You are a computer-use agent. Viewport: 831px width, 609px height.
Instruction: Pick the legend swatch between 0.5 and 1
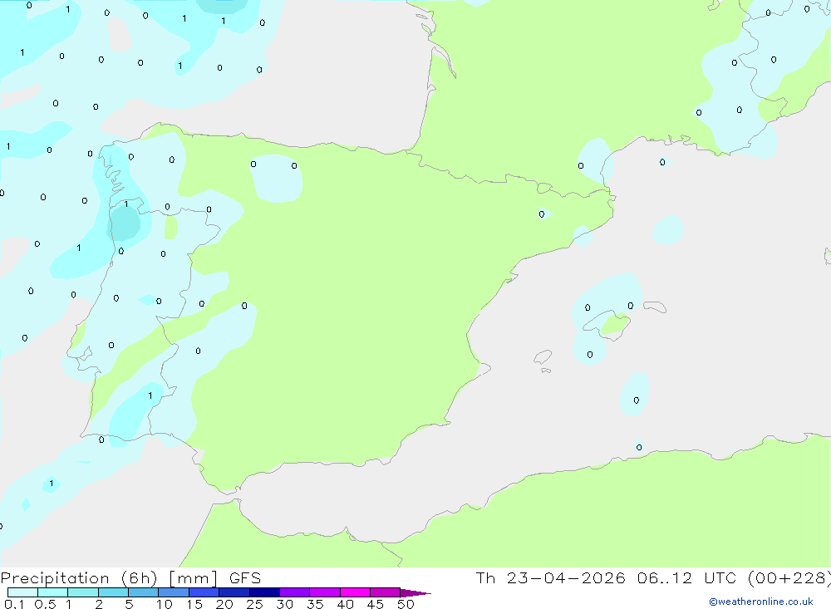pos(53,592)
